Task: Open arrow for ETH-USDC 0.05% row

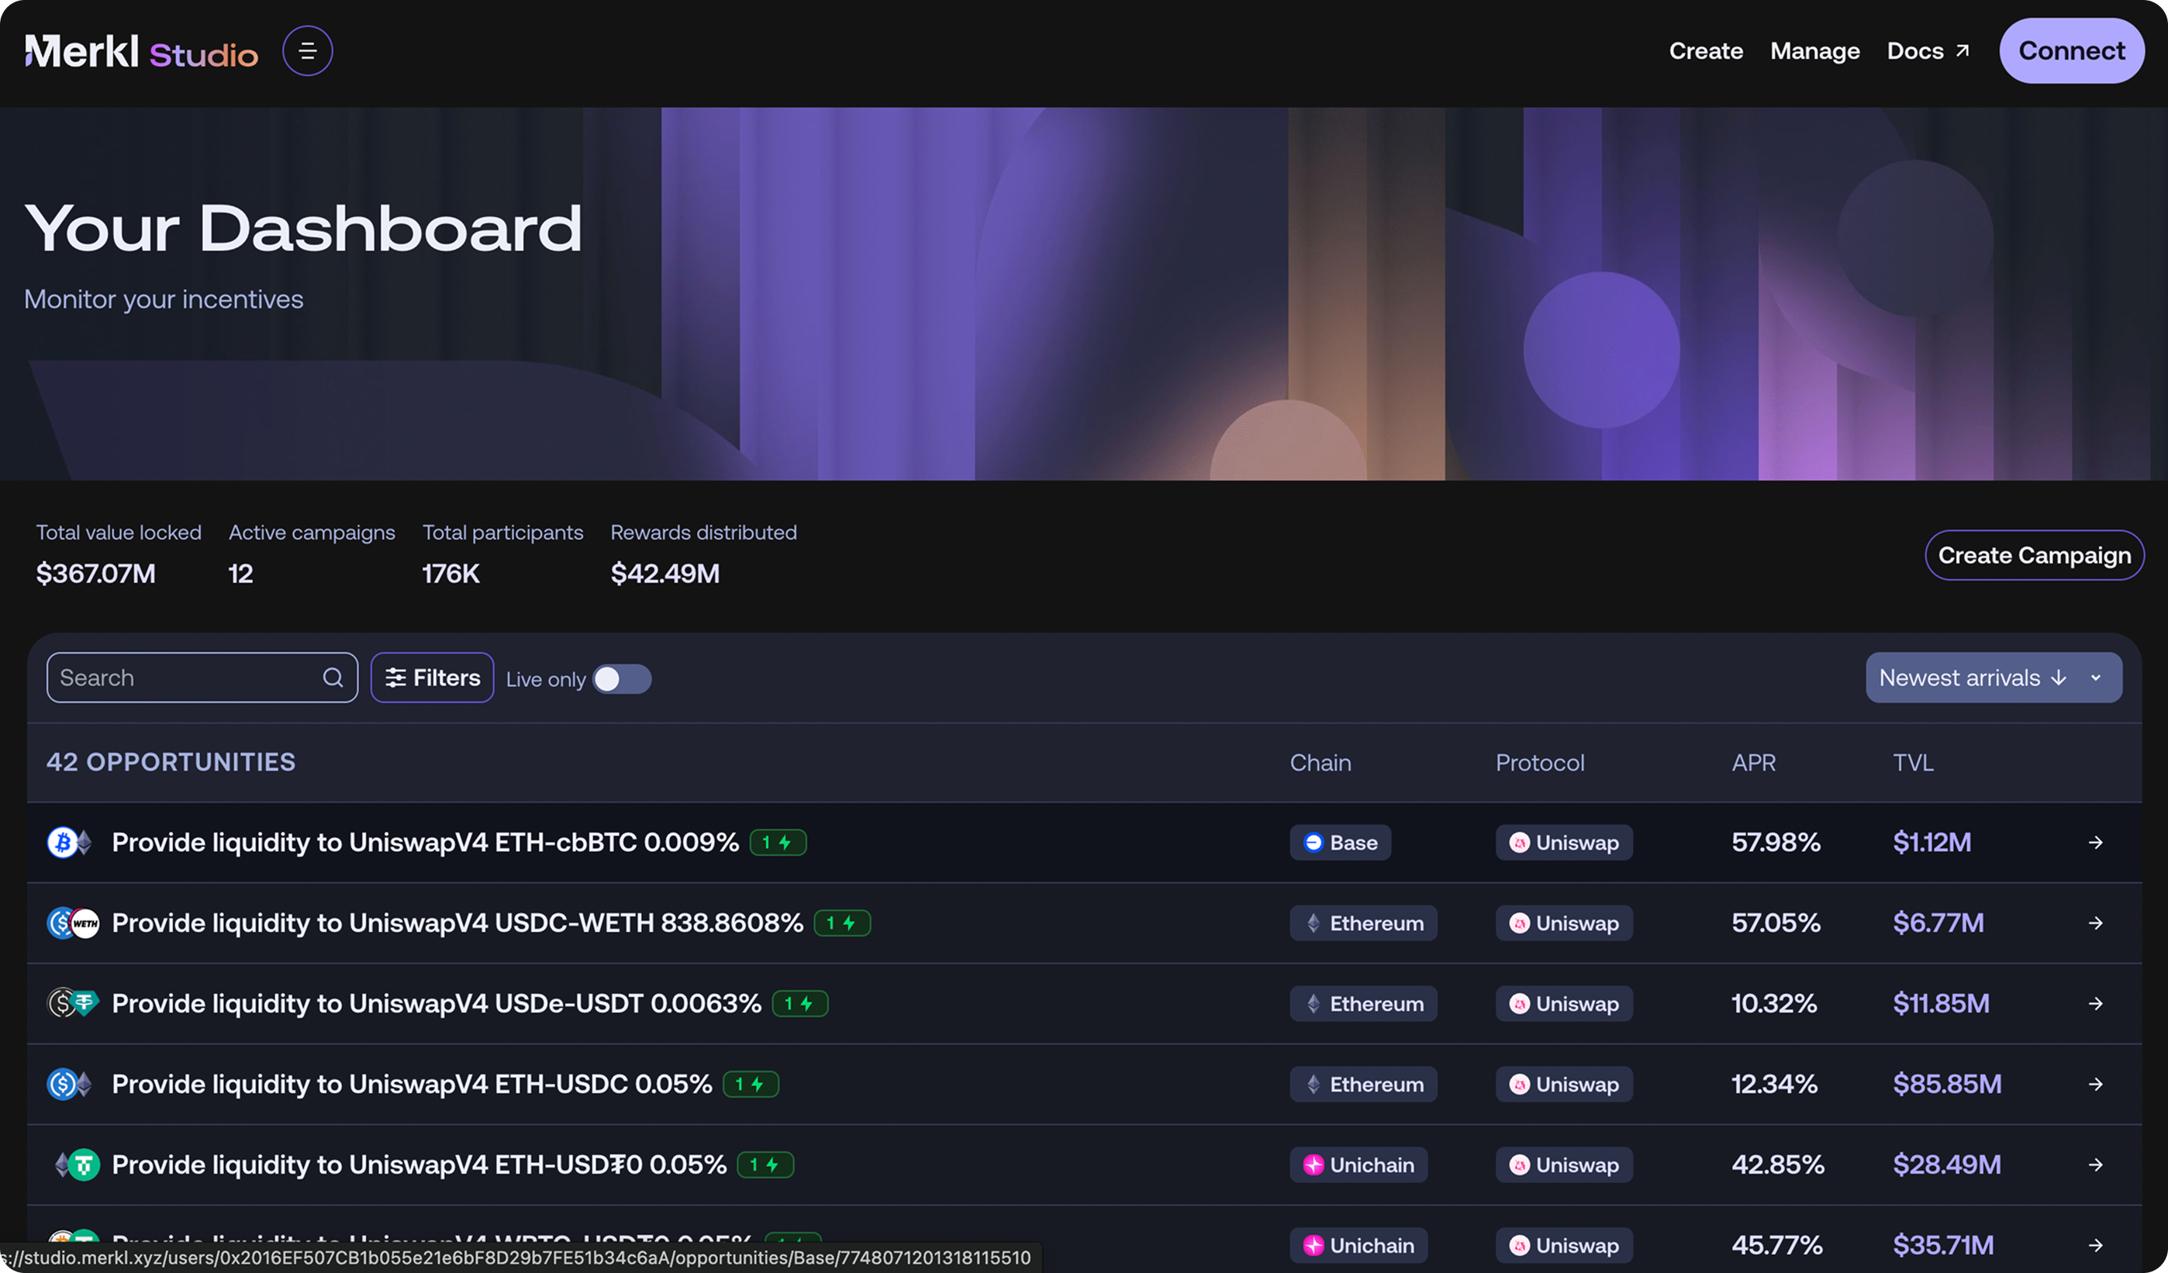Action: [2095, 1084]
